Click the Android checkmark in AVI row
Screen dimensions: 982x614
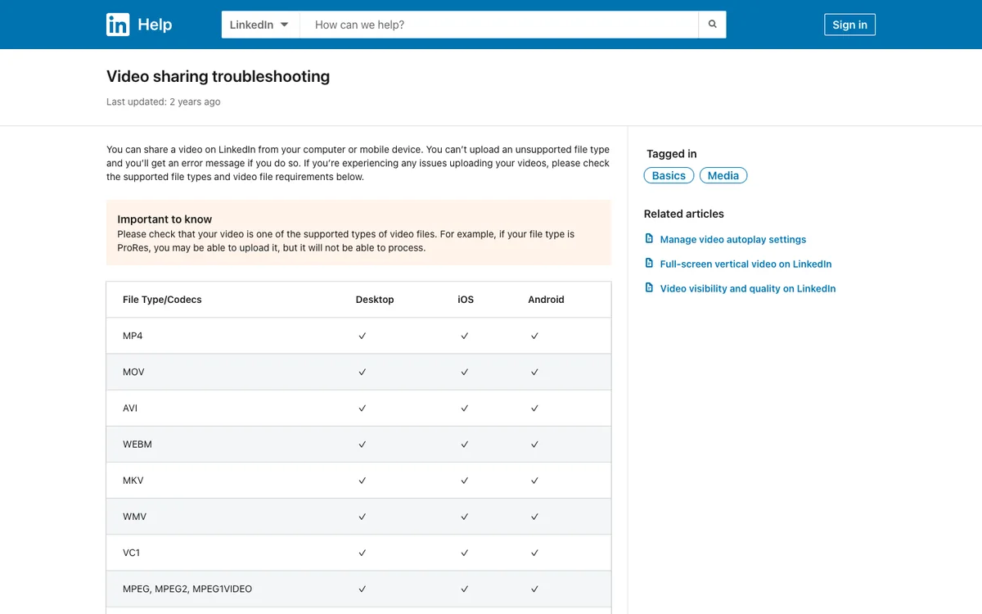534,408
